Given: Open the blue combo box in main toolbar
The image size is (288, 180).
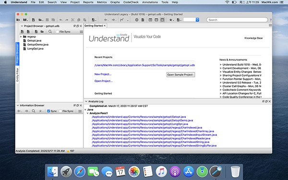Looking at the screenshot, I should point(197,20).
